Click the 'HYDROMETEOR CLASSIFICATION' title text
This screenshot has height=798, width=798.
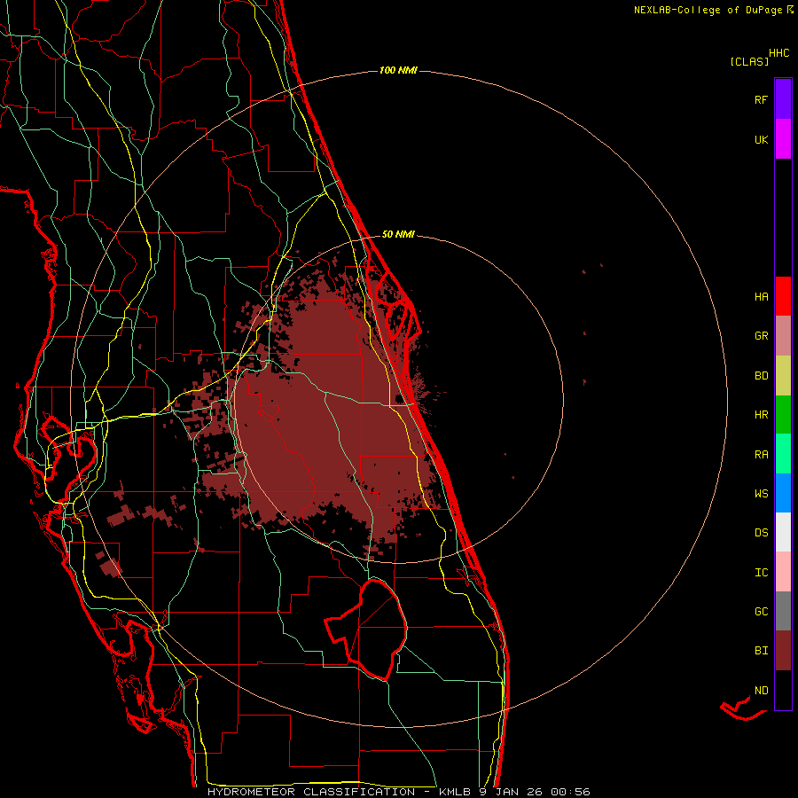[x=311, y=792]
